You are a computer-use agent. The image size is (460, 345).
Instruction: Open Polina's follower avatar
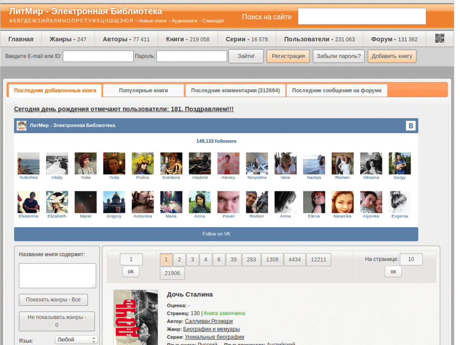click(x=142, y=164)
